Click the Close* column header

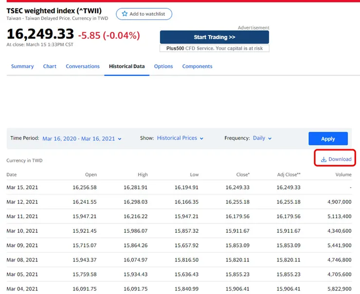click(x=243, y=174)
